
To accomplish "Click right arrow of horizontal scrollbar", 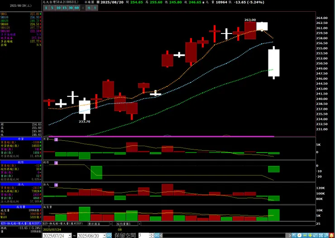I will coord(290,235).
